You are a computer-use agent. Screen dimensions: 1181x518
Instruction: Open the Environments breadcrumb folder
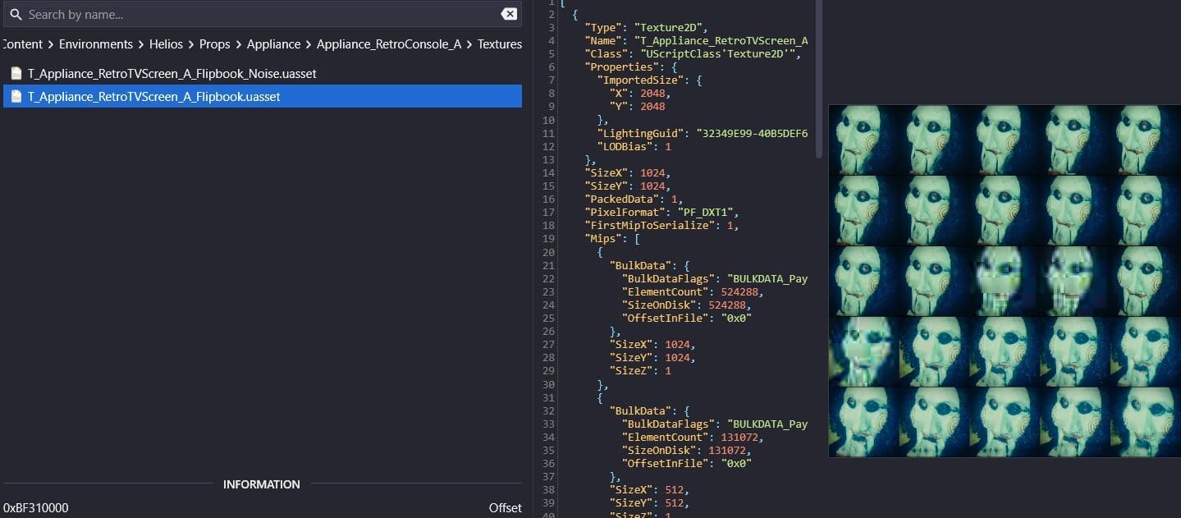point(96,44)
